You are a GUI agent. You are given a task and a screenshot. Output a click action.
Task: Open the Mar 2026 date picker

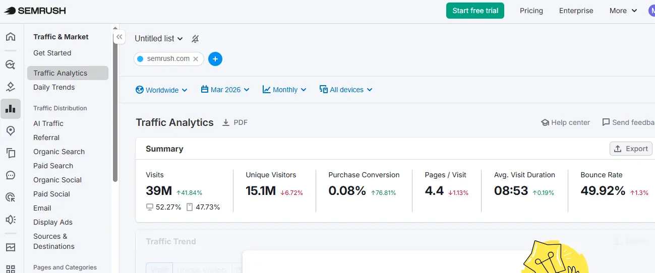(x=225, y=90)
